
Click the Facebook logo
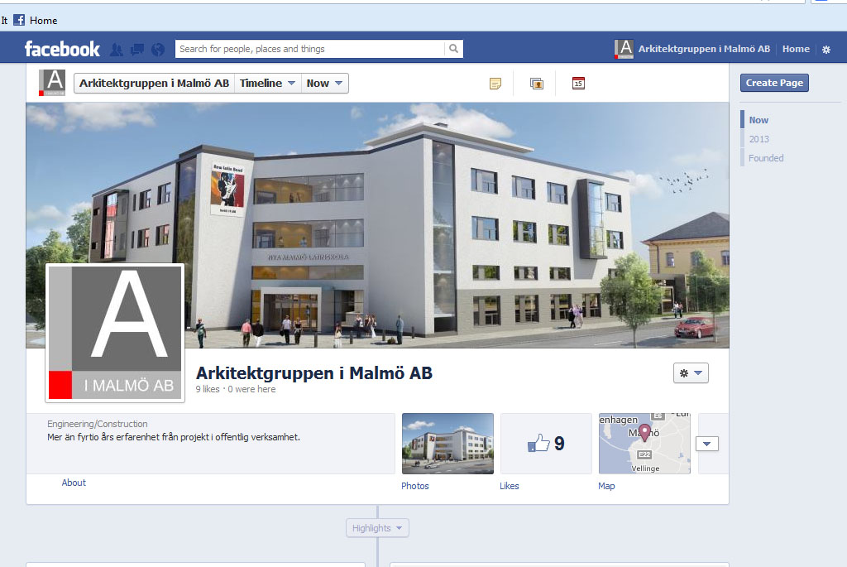tap(62, 49)
